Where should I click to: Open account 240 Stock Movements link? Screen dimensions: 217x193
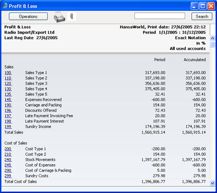pyautogui.click(x=8, y=160)
